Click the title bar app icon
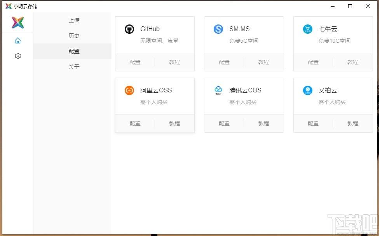Image resolution: width=380 pixels, height=236 pixels. point(9,6)
